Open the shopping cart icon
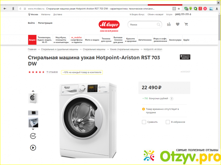221x165 pixels. (x=186, y=24)
